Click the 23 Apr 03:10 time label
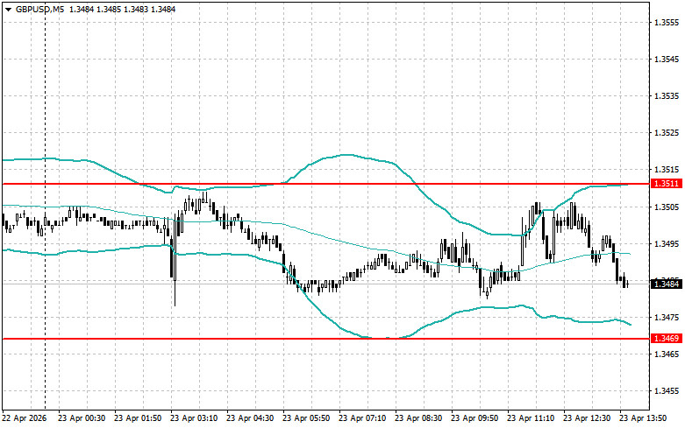685x428 pixels. tap(194, 418)
